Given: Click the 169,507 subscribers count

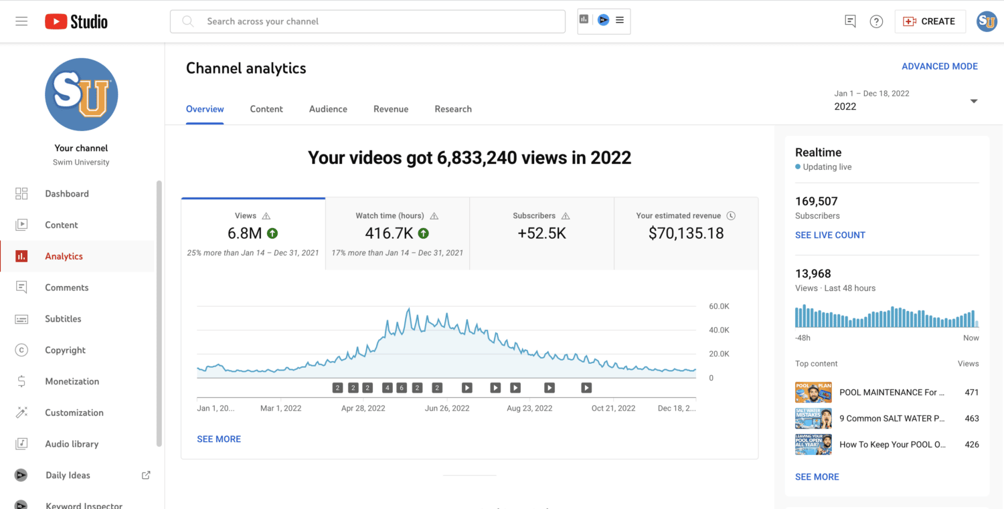Looking at the screenshot, I should coord(817,201).
